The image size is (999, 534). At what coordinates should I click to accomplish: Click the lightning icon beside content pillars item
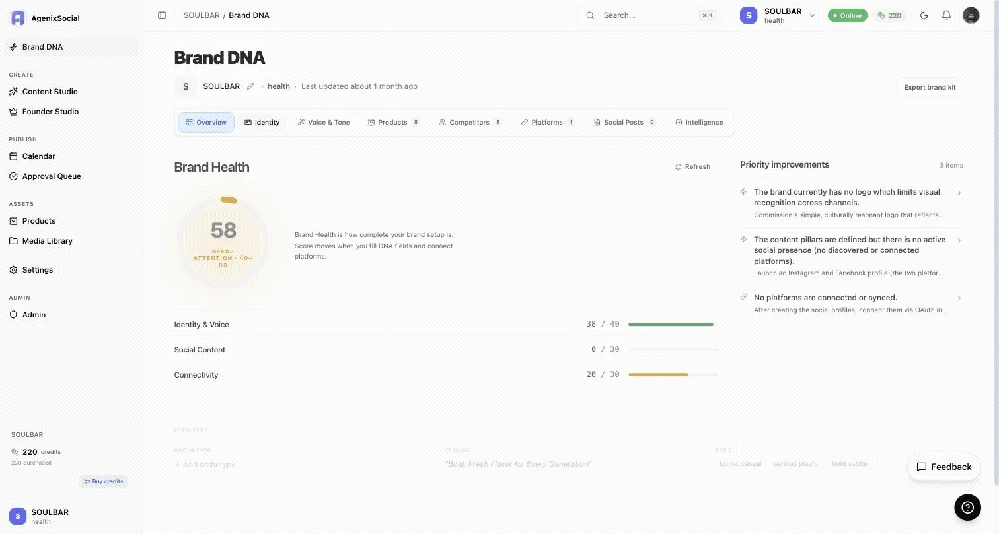(x=744, y=240)
